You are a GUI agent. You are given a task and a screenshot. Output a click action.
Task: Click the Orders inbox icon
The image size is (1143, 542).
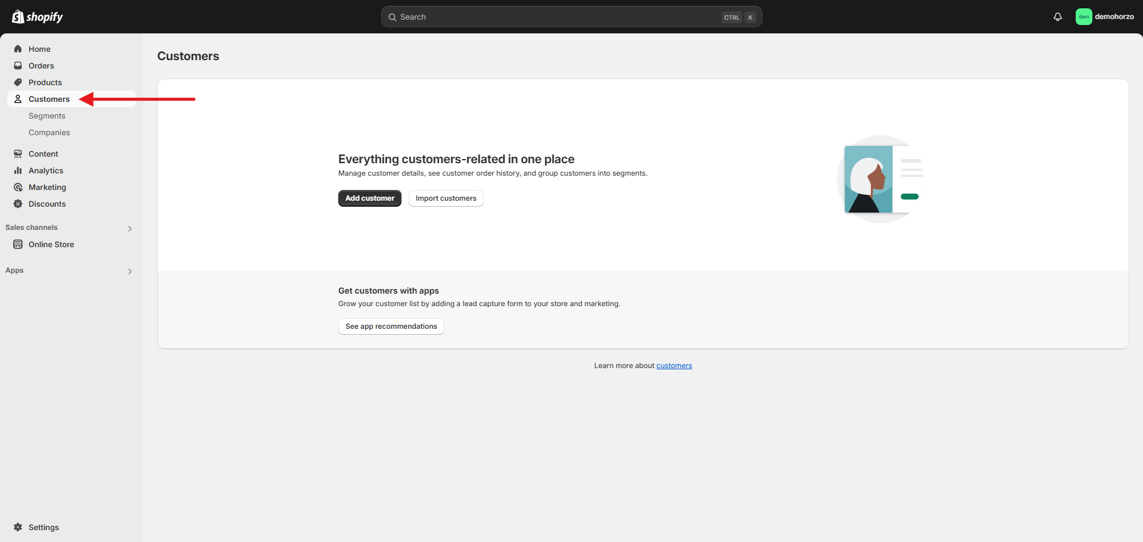coord(18,66)
